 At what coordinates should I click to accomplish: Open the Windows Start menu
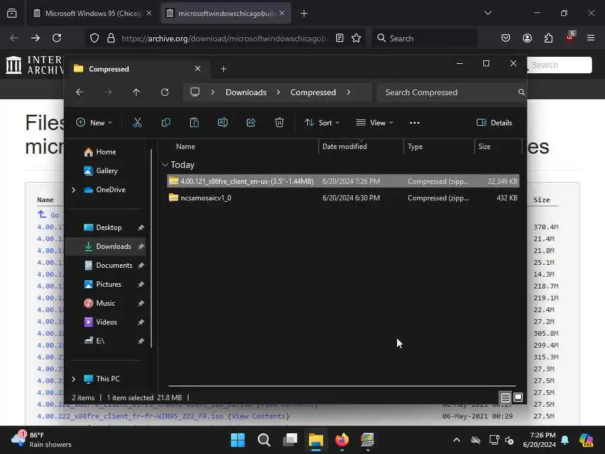238,440
